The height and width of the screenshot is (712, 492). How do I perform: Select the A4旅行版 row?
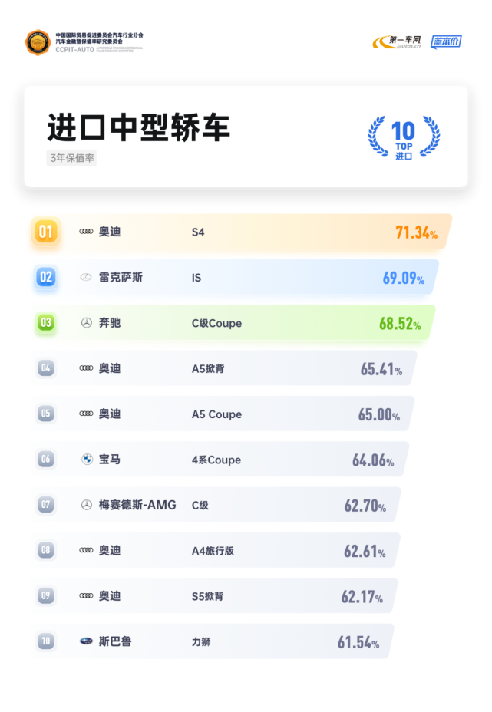click(216, 550)
